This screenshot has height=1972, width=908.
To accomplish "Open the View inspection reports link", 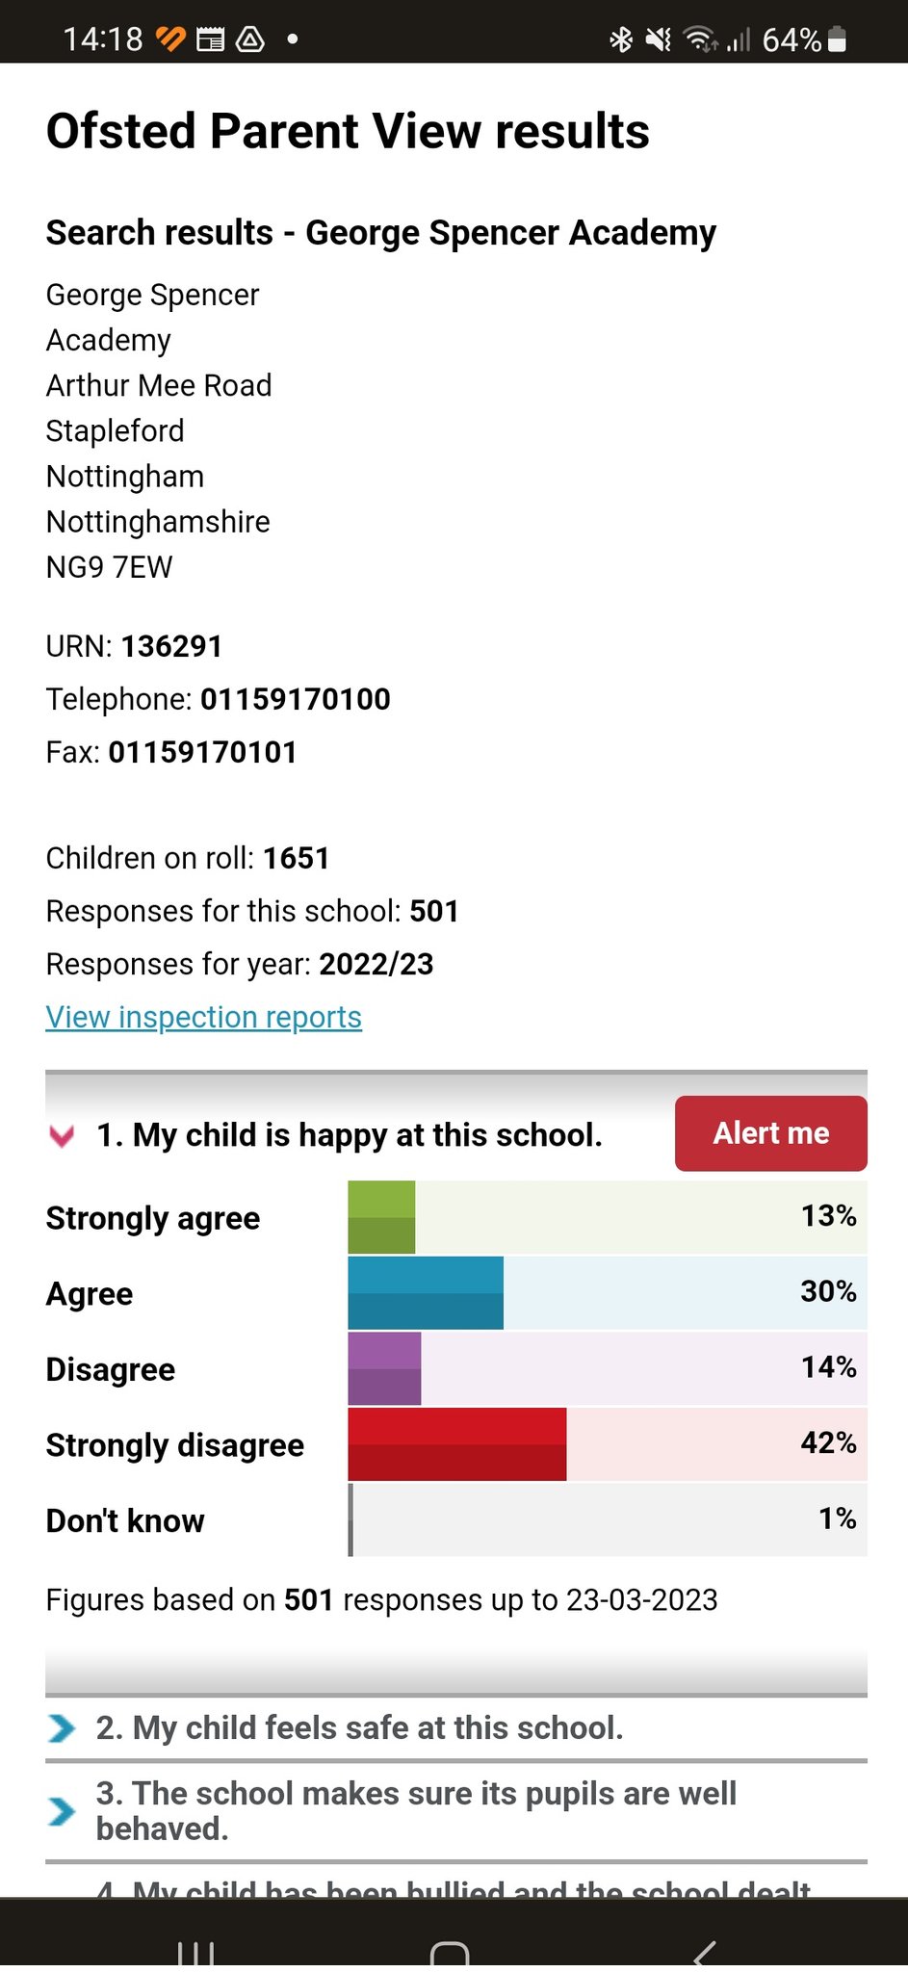I will (203, 1017).
